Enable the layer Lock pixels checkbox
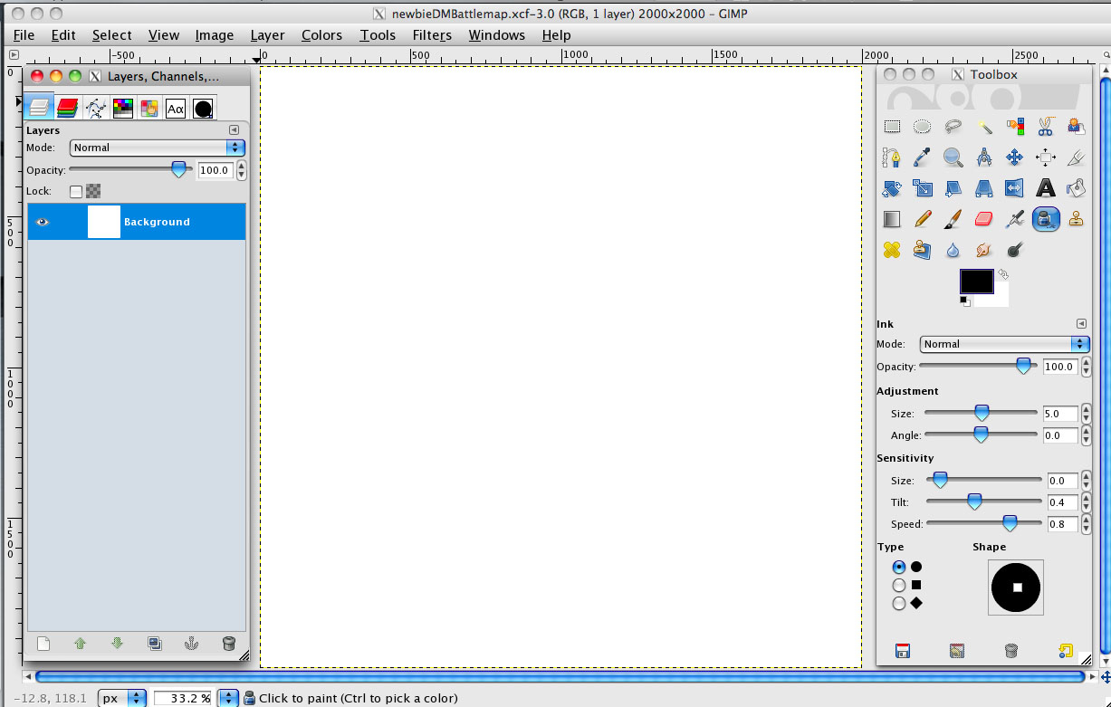This screenshot has height=707, width=1111. pyautogui.click(x=76, y=191)
